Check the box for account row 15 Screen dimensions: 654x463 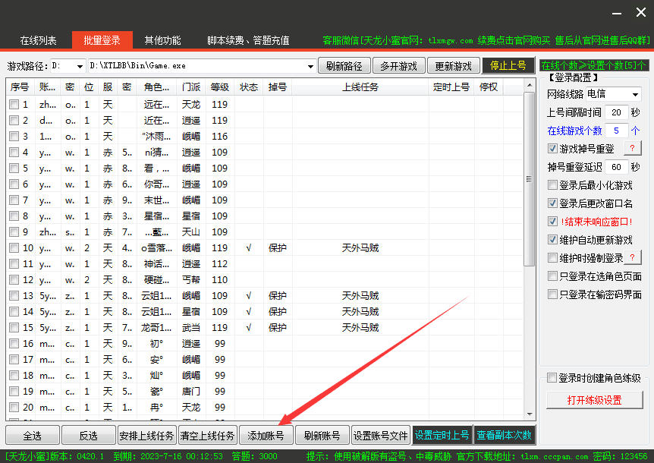(14, 327)
